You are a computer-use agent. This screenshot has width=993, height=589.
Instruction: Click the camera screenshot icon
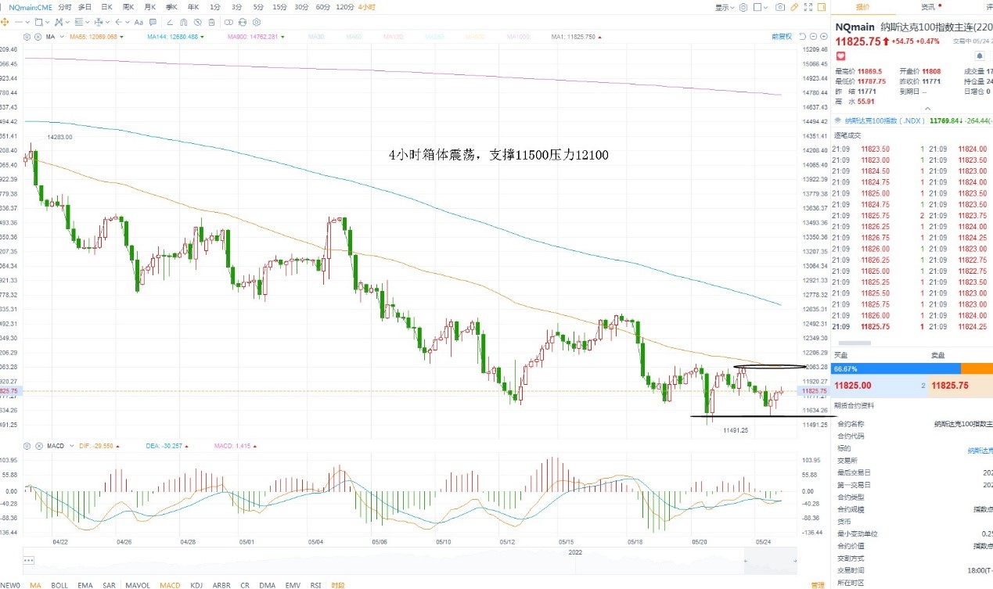pyautogui.click(x=780, y=7)
